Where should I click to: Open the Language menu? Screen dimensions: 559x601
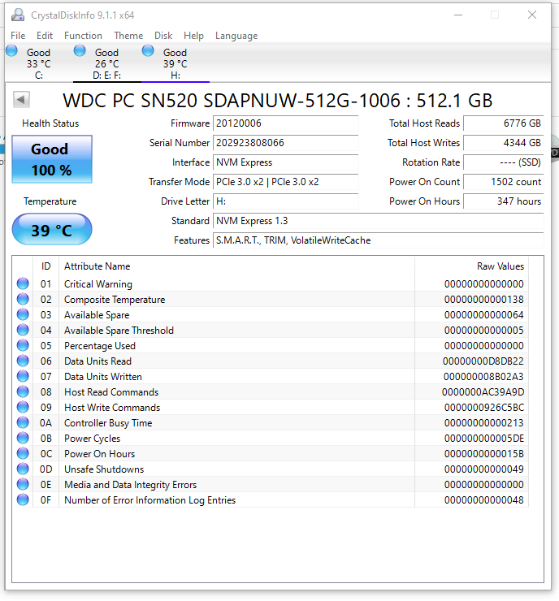[236, 36]
